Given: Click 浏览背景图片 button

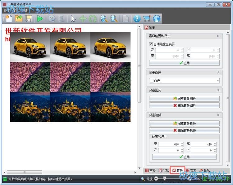Looking at the screenshot, I should pyautogui.click(x=184, y=99).
